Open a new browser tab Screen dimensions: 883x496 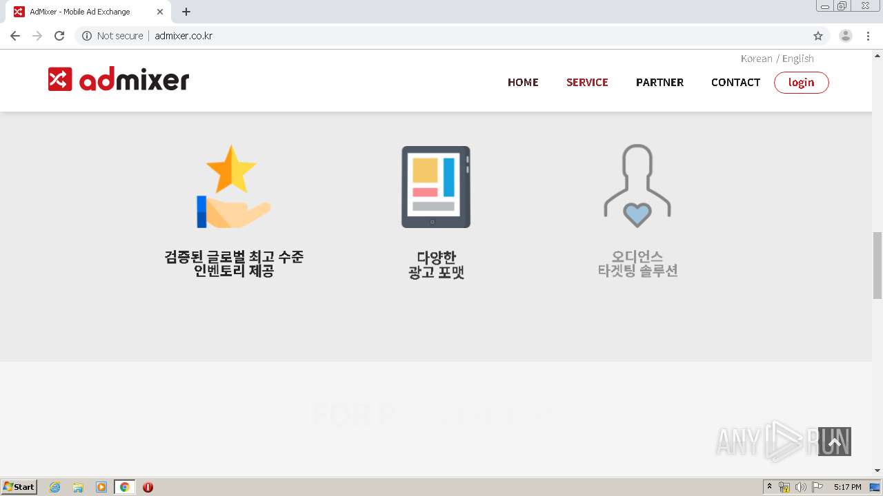(186, 12)
